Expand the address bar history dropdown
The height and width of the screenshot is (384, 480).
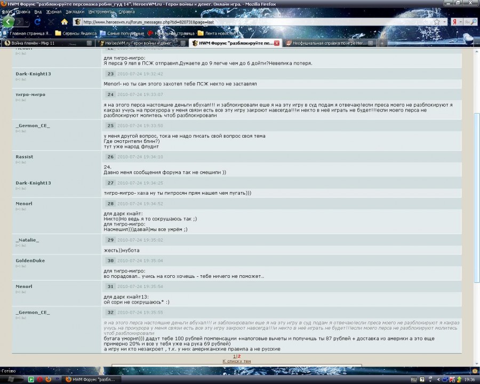[444, 22]
